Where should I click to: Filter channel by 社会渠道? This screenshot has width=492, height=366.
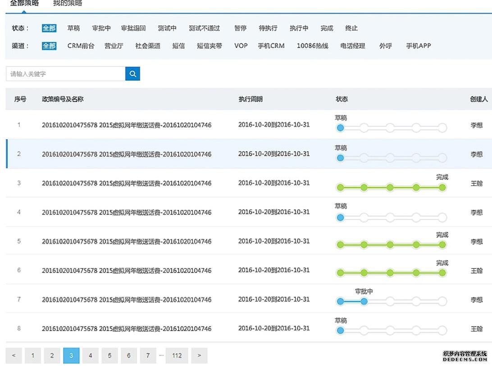tap(147, 46)
